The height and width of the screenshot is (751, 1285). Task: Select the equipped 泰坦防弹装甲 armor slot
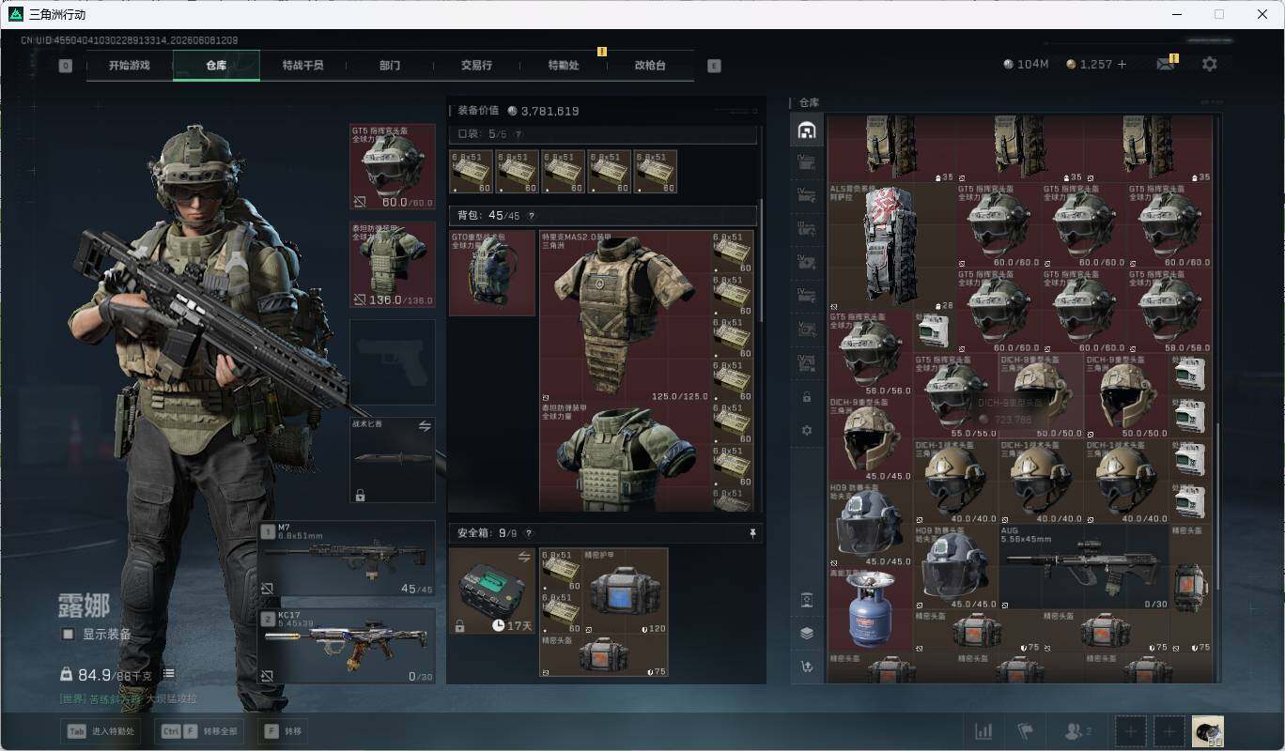393,264
